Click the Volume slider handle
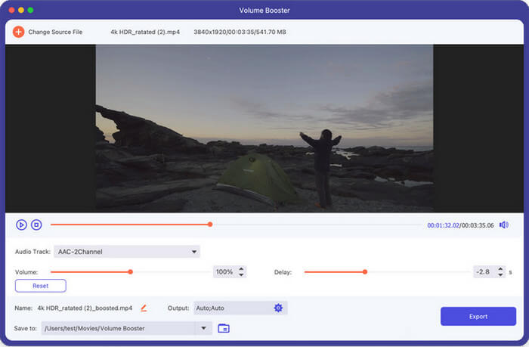 tap(130, 271)
